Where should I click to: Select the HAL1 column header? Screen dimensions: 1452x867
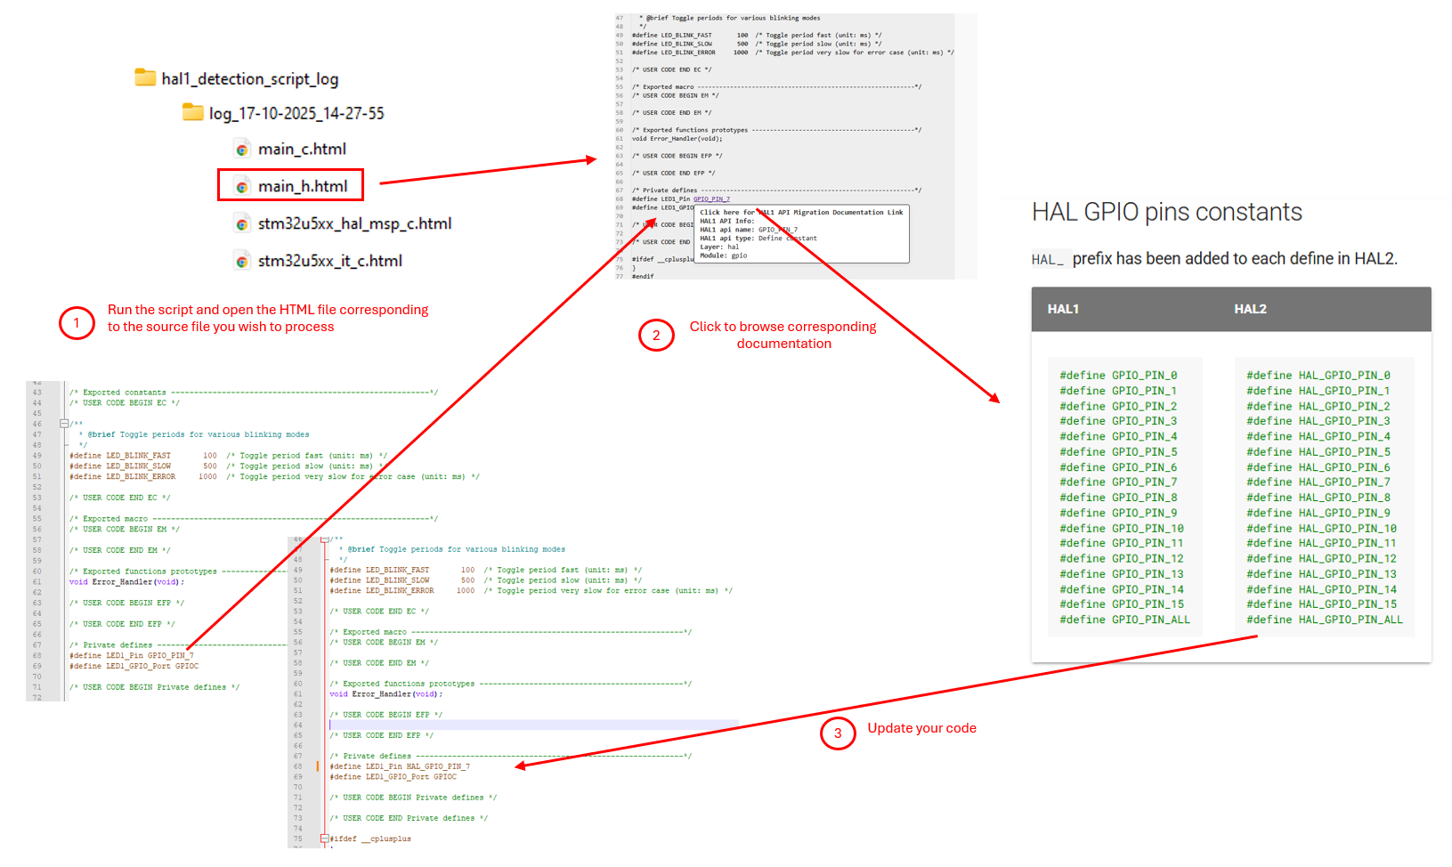coord(1063,309)
